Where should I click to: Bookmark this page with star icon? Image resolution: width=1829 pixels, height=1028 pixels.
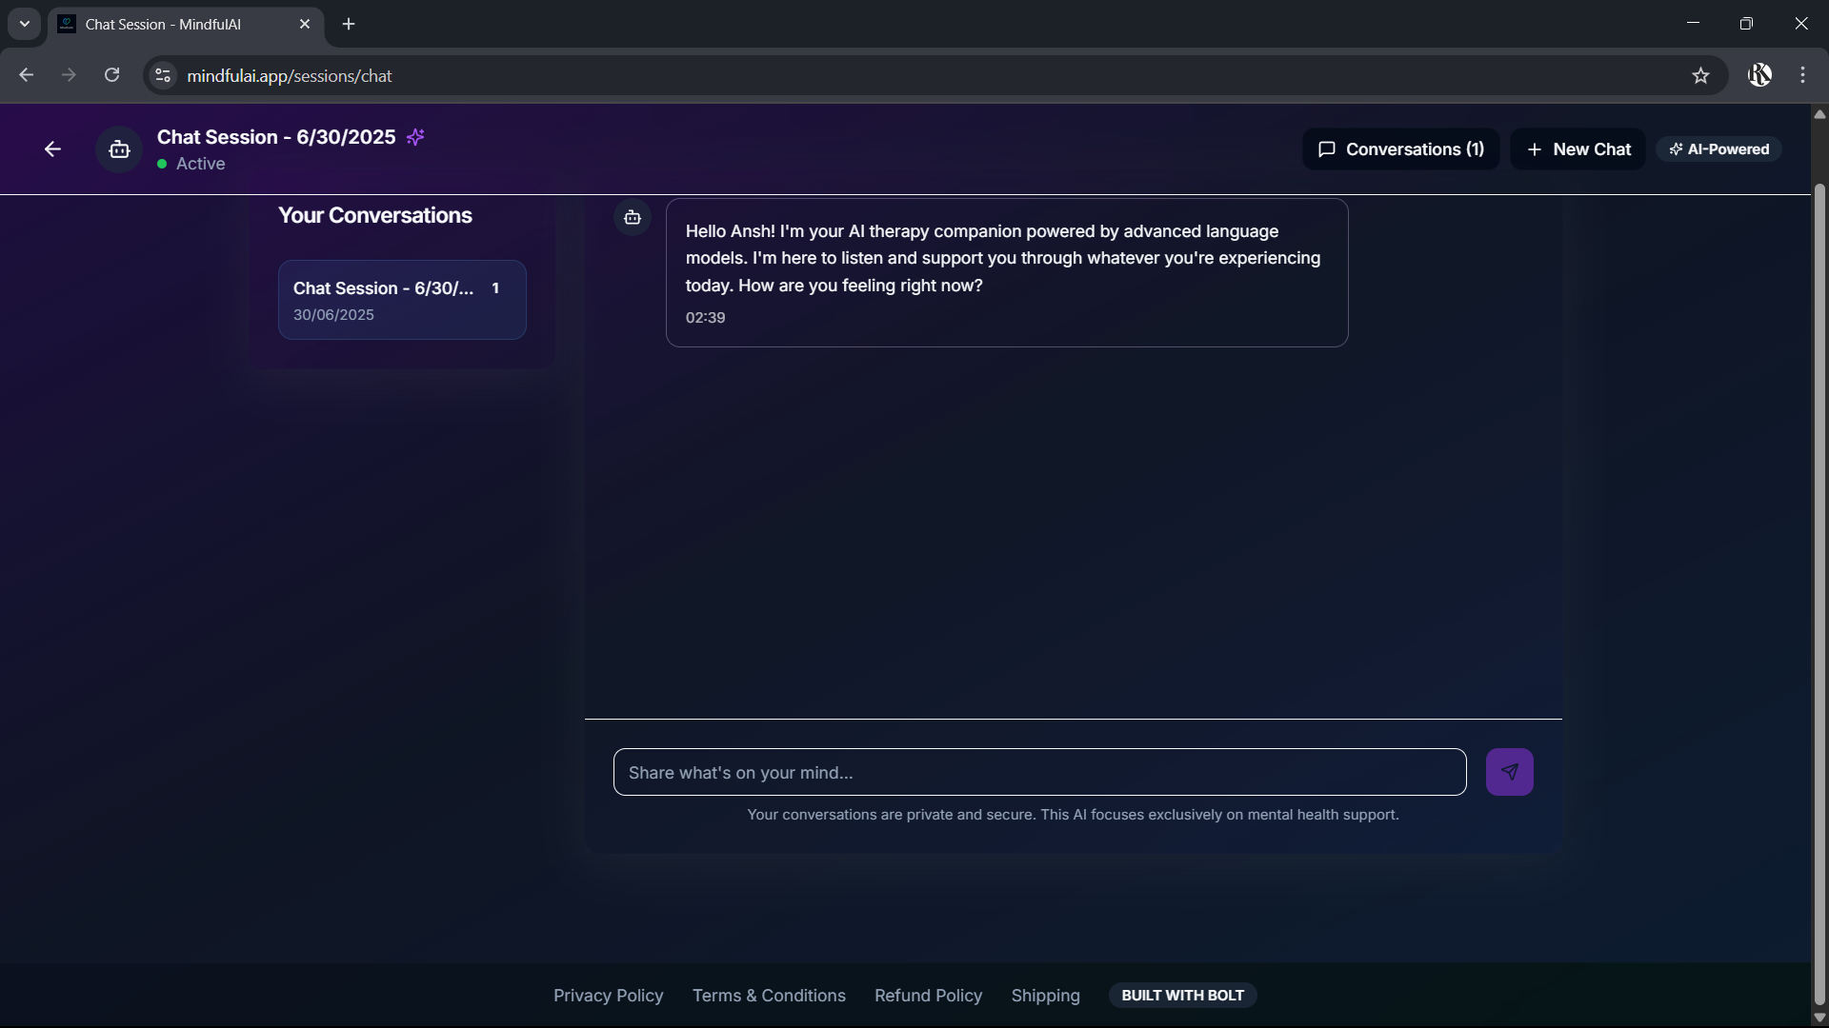pos(1700,76)
